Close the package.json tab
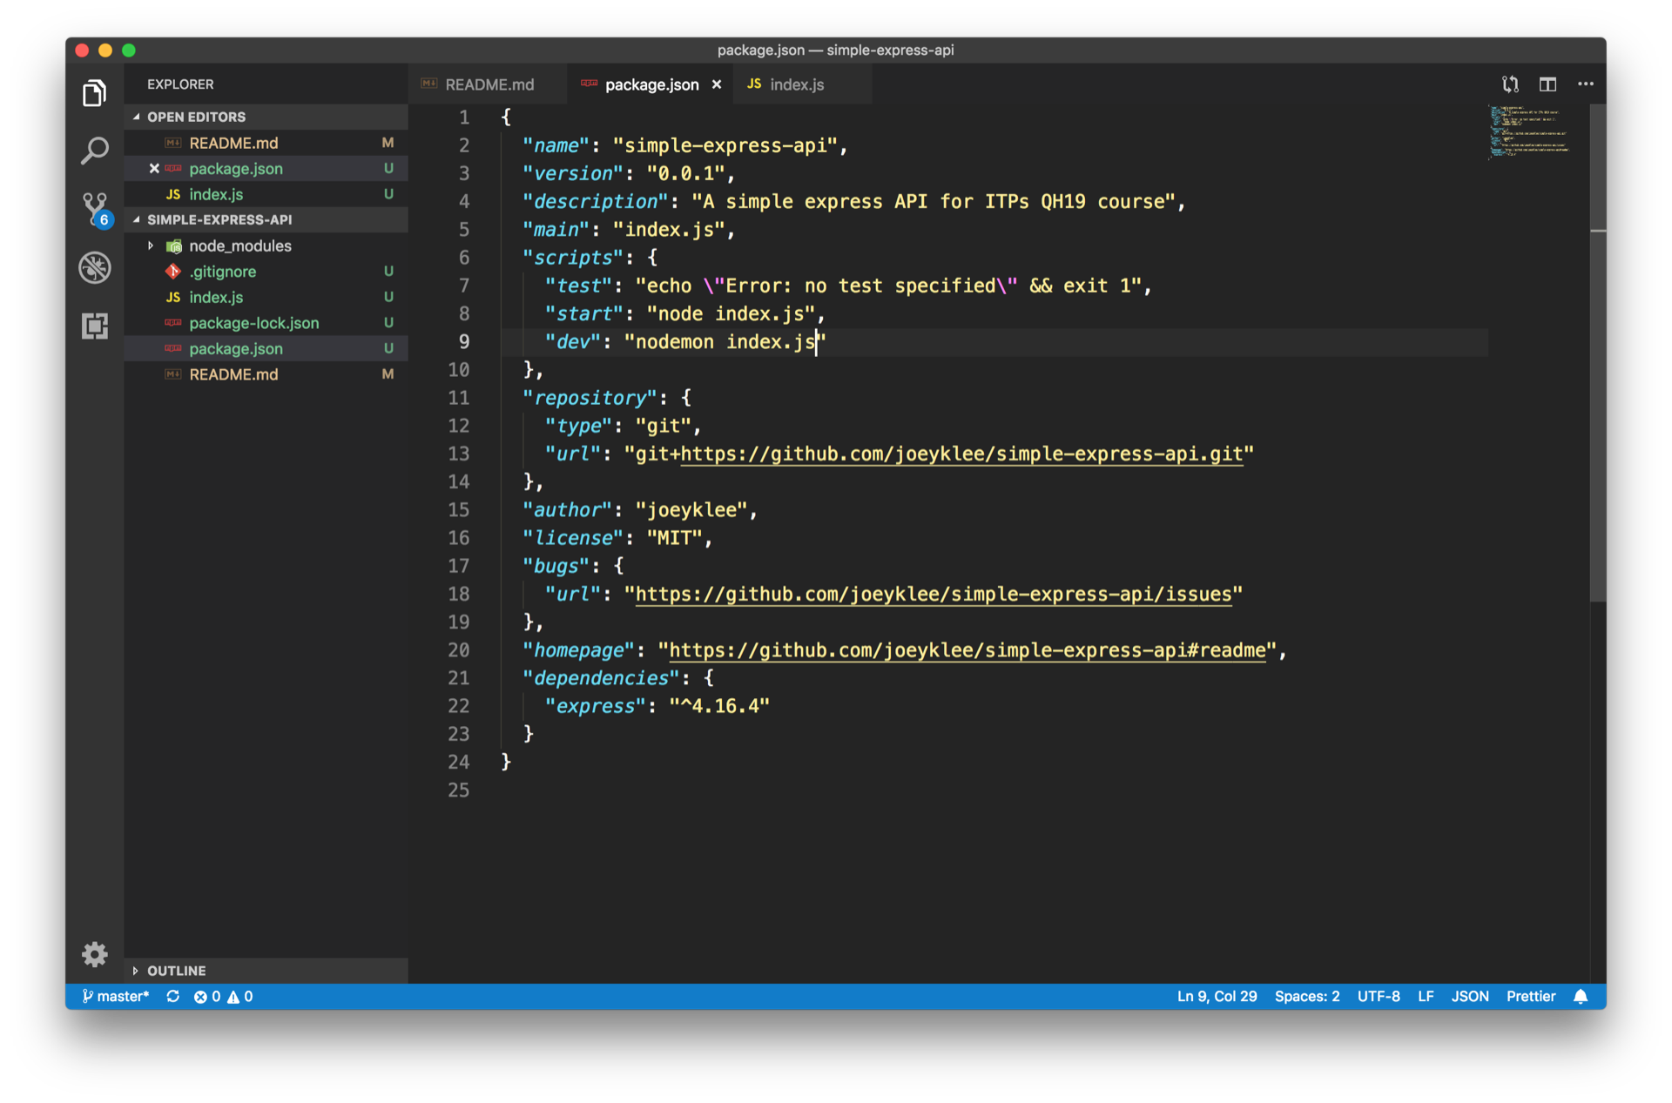1672x1103 pixels. click(x=717, y=84)
